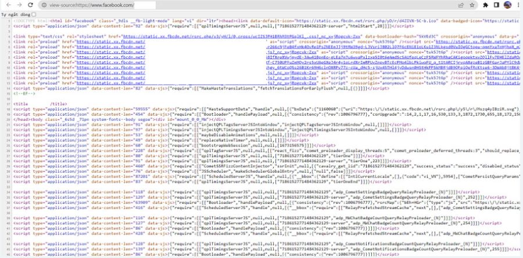Go back to the previous page

coord(9,5)
